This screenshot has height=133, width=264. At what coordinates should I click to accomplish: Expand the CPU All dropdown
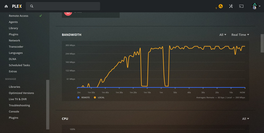(245, 119)
